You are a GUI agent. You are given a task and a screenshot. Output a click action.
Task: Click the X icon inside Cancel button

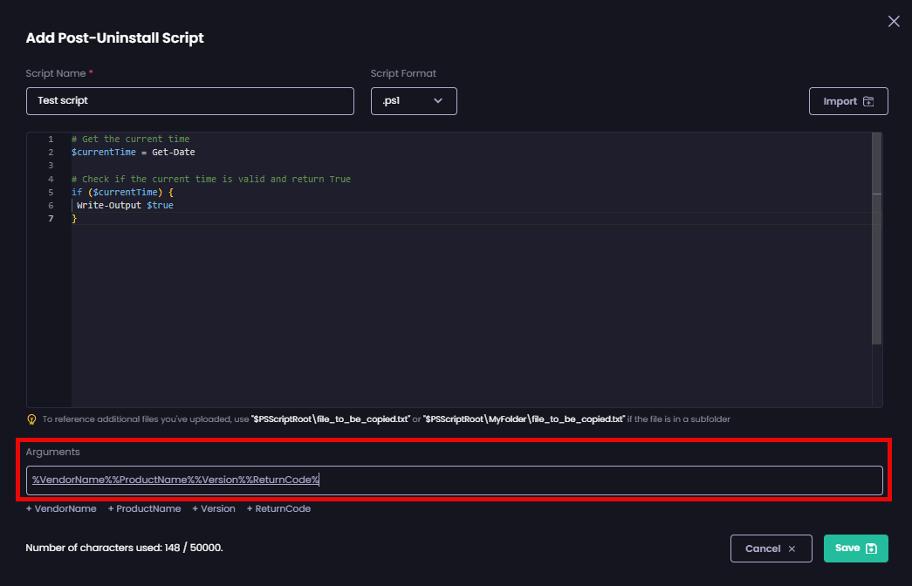coord(792,548)
